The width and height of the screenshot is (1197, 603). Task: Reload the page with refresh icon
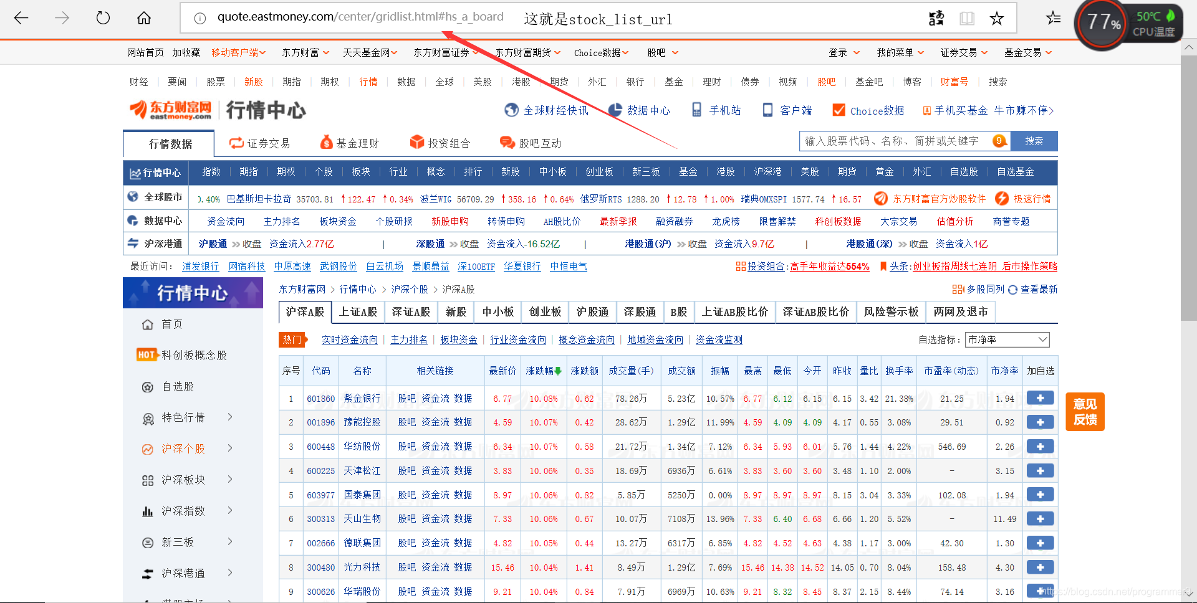(103, 18)
